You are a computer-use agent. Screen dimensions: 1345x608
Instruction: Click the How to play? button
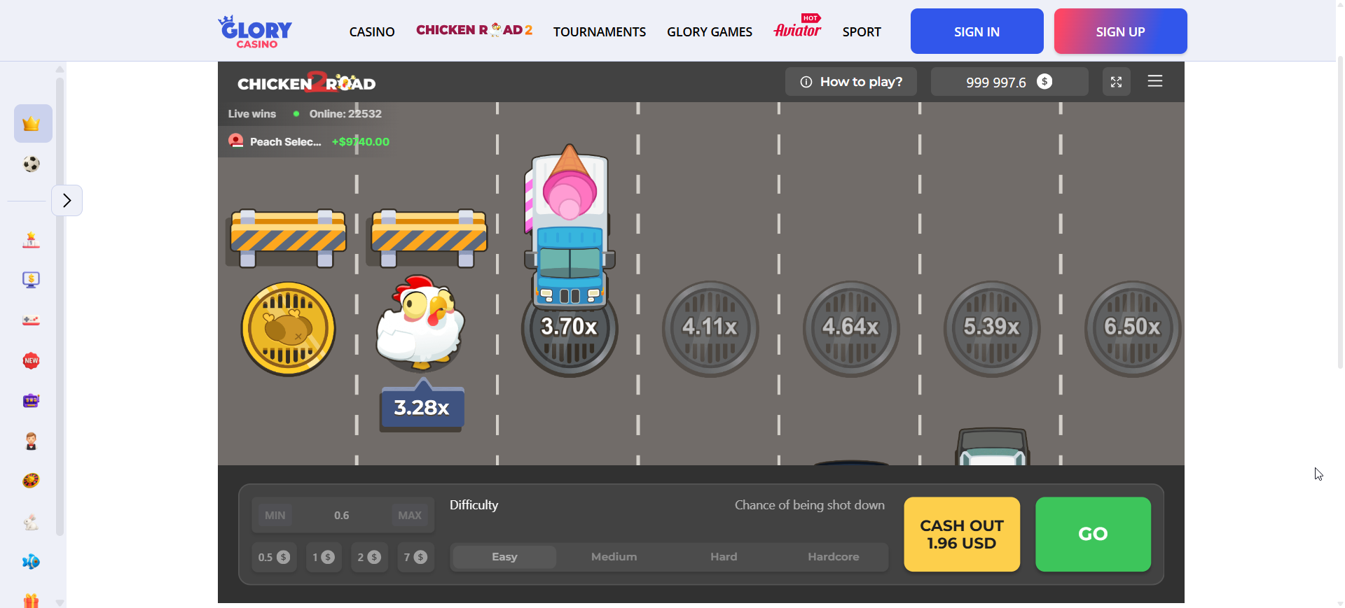(x=851, y=82)
